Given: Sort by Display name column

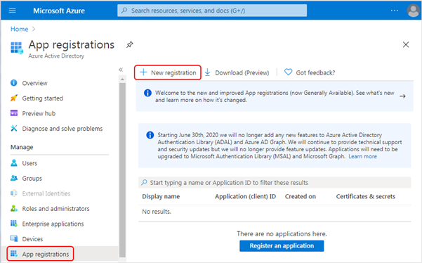Looking at the screenshot, I should pyautogui.click(x=161, y=196).
